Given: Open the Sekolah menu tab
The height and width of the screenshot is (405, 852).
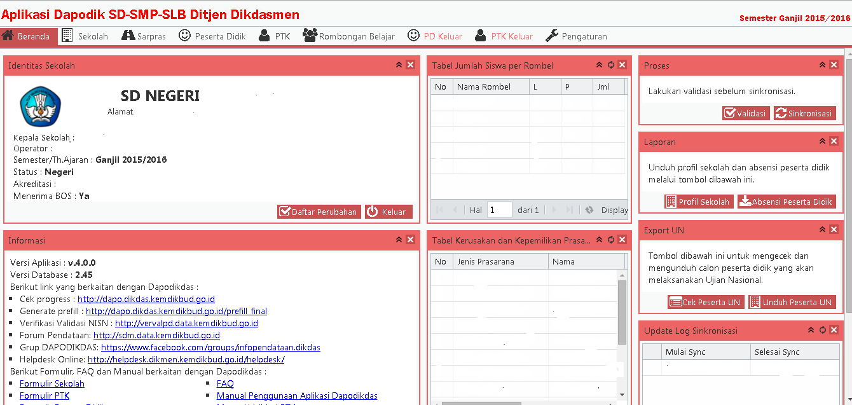Looking at the screenshot, I should pyautogui.click(x=85, y=36).
